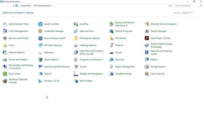Click the User Accounts icon
The image size is (204, 115).
tap(147, 74)
